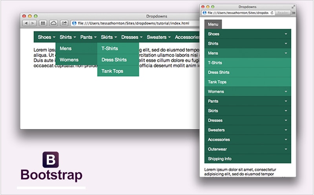
Task: Open Top Sites grid icon in the large window
Action: 43,23
